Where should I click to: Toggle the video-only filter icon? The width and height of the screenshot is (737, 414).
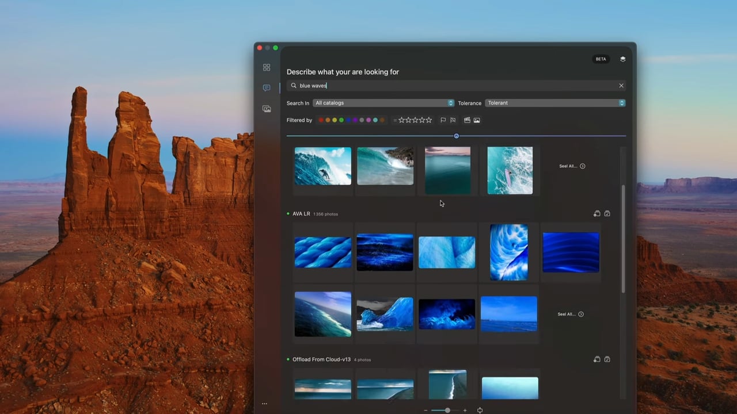click(x=467, y=120)
